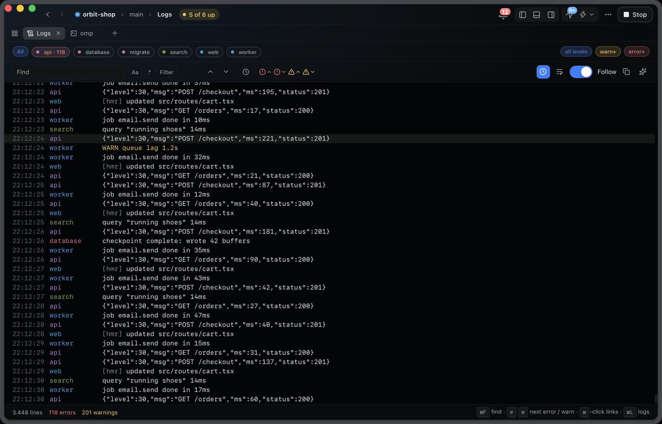Toggle case-sensitive Aa search
662x424 pixels.
135,72
